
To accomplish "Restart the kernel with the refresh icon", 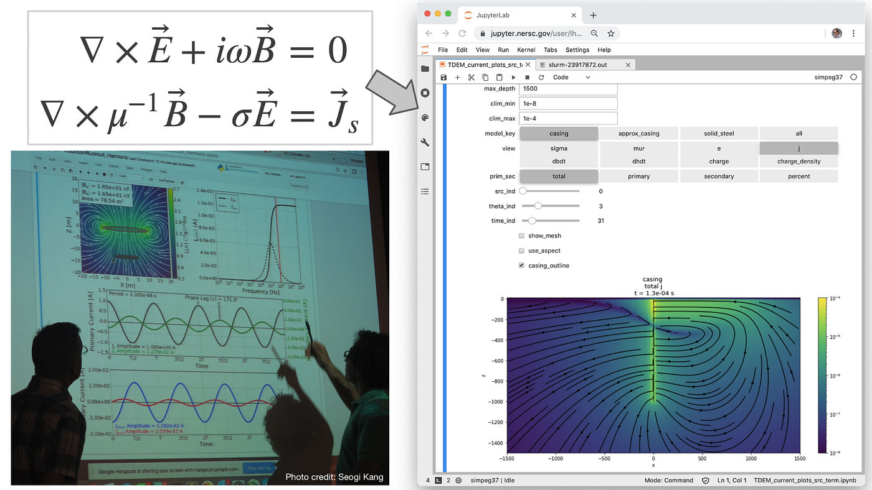I will click(x=541, y=76).
